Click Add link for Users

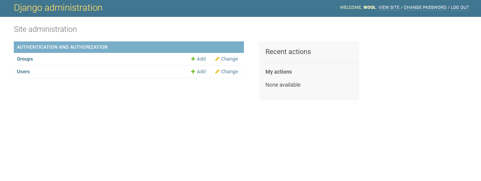pyautogui.click(x=201, y=72)
